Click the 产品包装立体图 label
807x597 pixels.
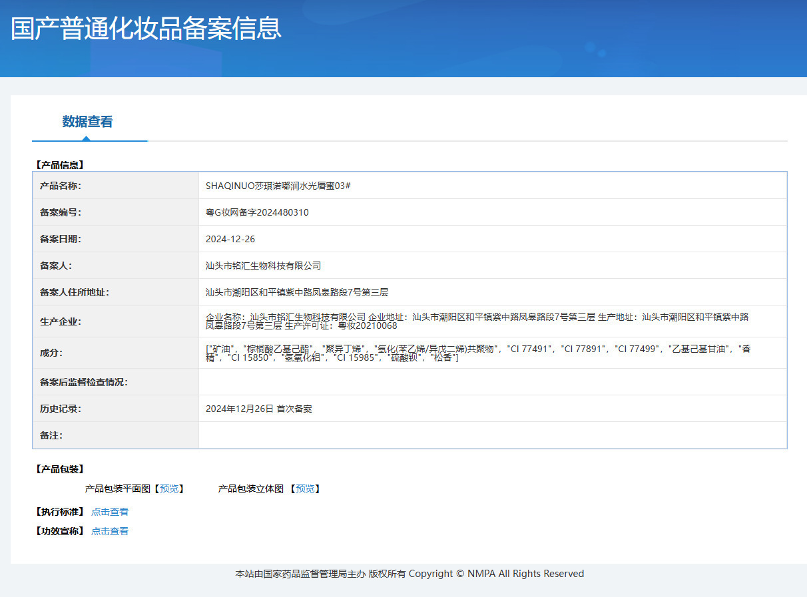click(251, 489)
